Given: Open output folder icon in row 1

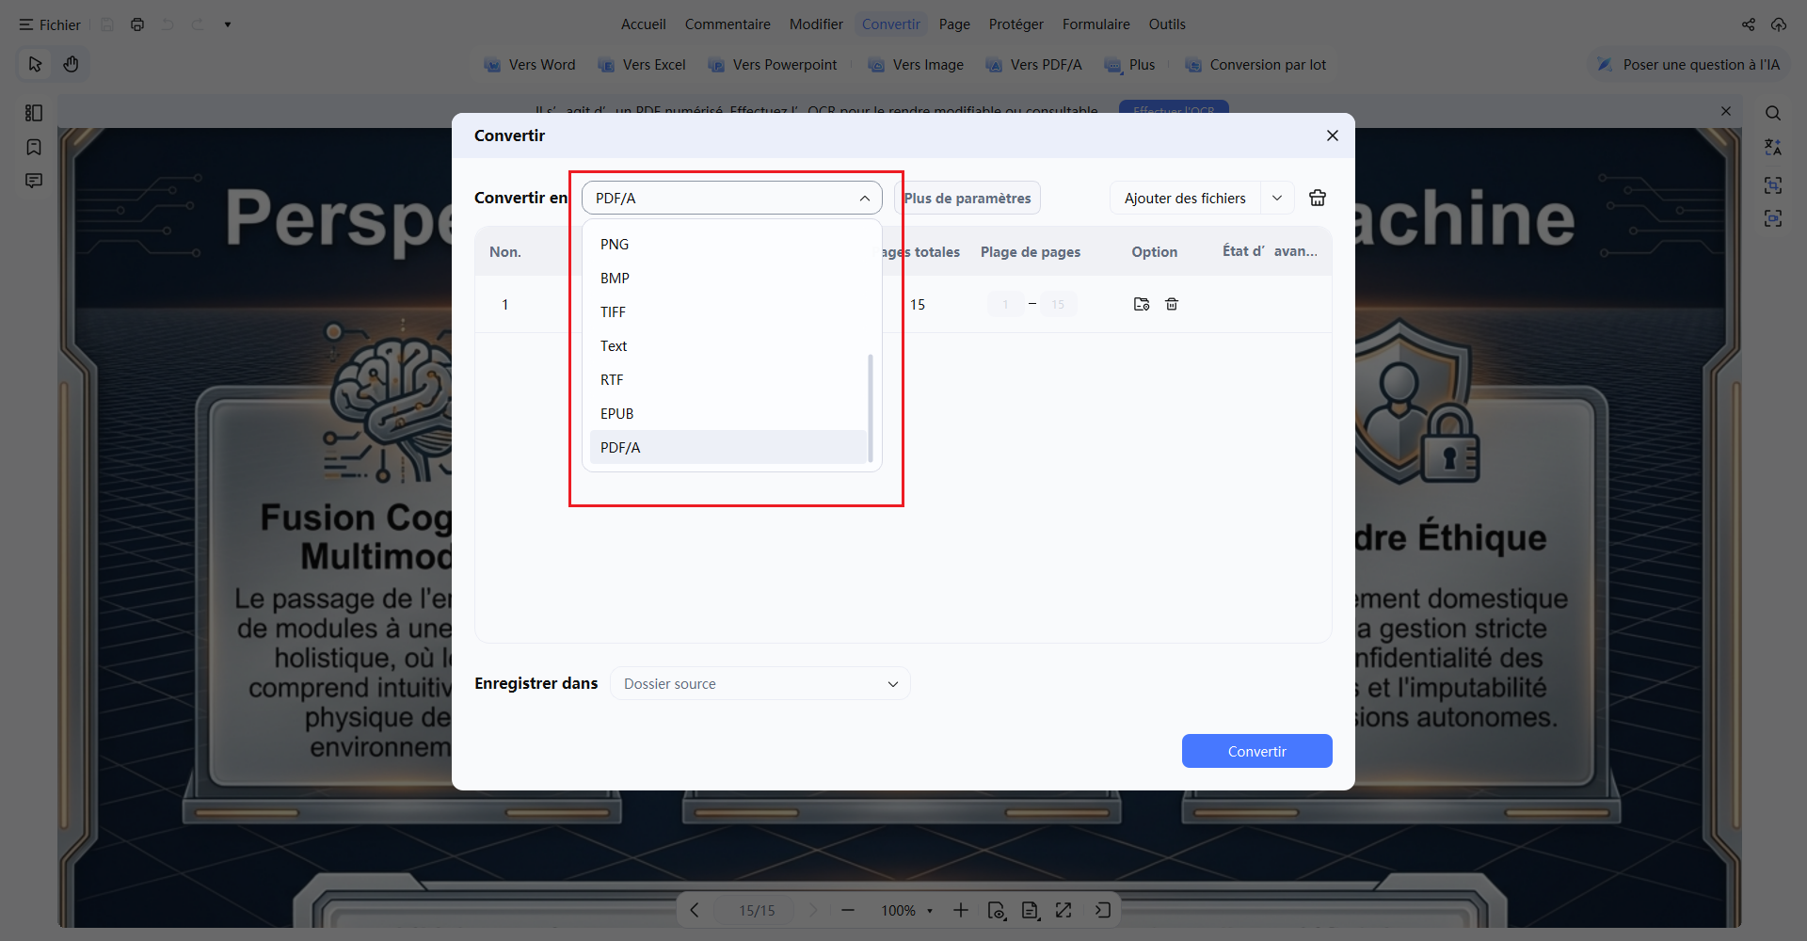Looking at the screenshot, I should click(1142, 304).
